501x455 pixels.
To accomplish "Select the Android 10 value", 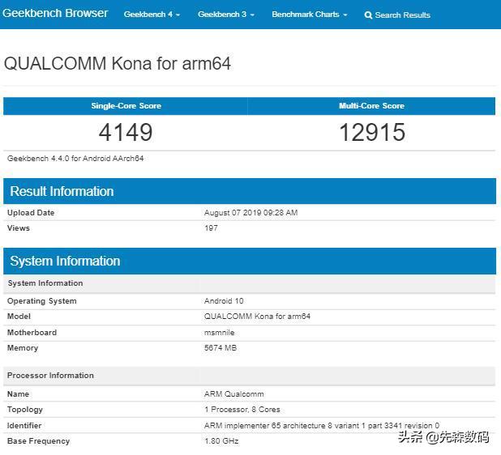I will click(224, 301).
